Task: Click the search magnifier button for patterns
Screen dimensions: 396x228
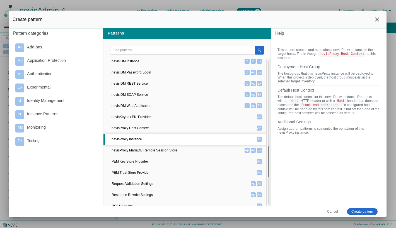Action: (x=259, y=50)
